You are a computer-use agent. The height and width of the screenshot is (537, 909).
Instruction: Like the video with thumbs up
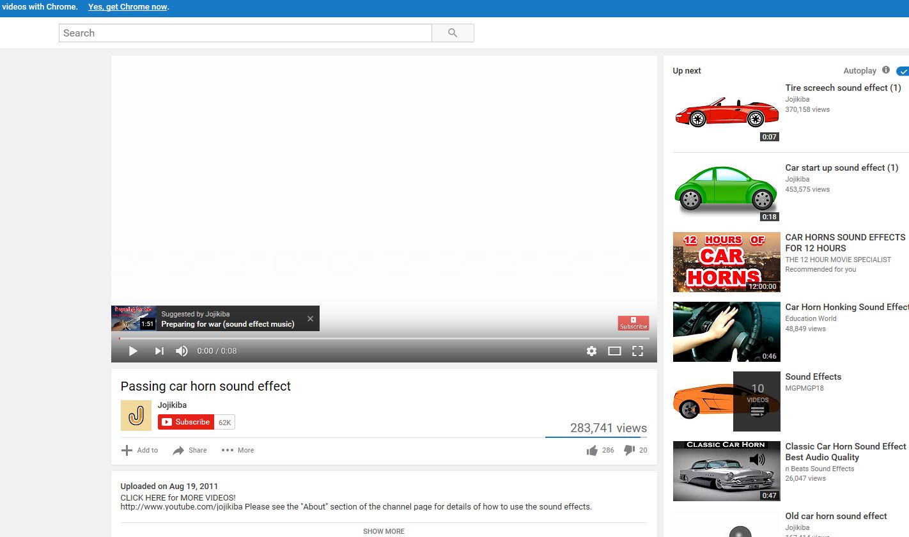click(593, 450)
